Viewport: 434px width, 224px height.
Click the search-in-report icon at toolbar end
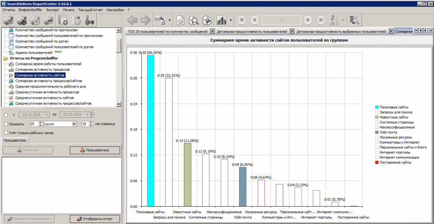click(x=355, y=20)
